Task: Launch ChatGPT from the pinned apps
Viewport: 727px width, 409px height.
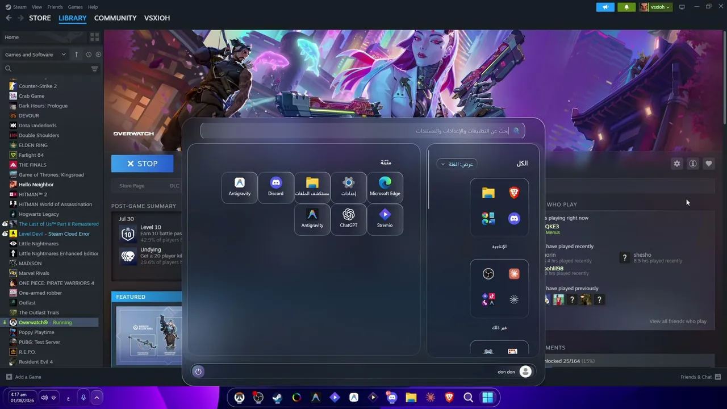Action: (349, 219)
